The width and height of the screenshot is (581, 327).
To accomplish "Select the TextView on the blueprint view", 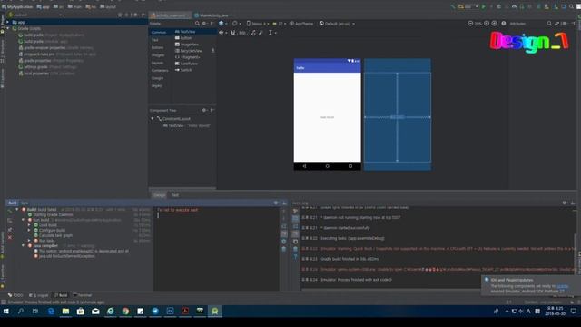I will click(x=397, y=117).
